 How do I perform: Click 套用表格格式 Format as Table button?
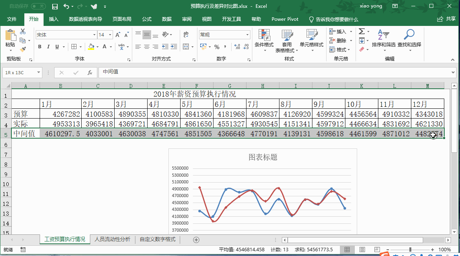pyautogui.click(x=287, y=40)
